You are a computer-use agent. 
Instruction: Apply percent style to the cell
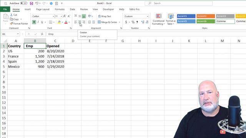coord(133,22)
